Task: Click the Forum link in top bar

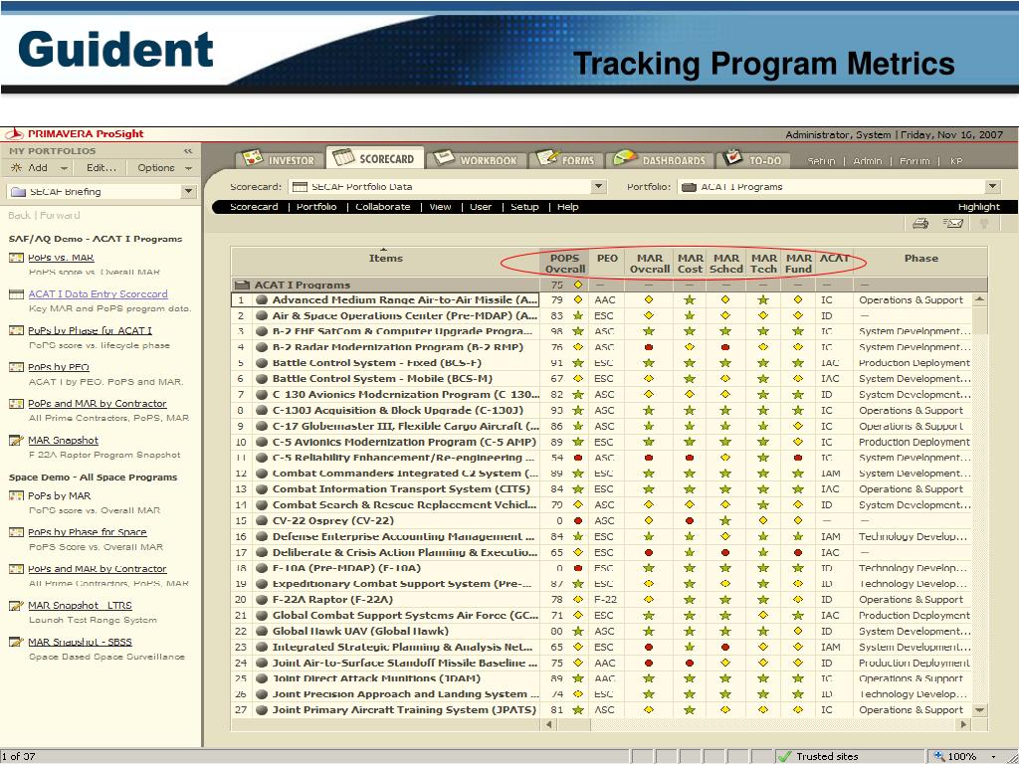Action: (x=915, y=160)
